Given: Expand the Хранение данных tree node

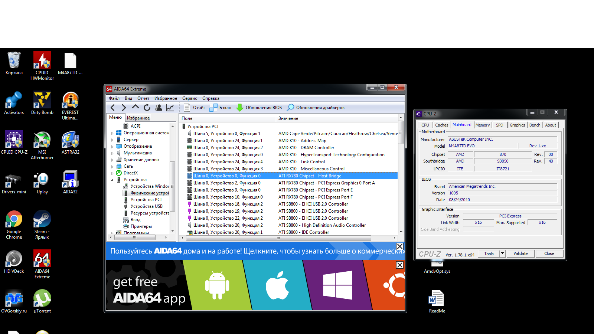Looking at the screenshot, I should click(x=112, y=160).
